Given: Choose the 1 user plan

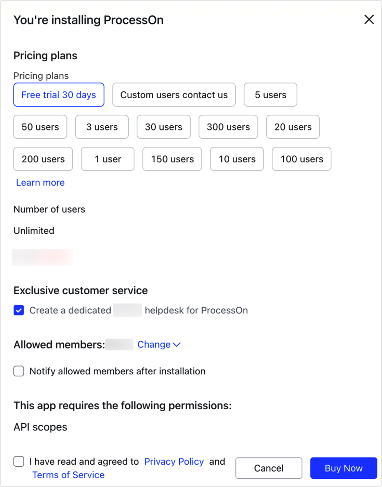Looking at the screenshot, I should (x=107, y=159).
